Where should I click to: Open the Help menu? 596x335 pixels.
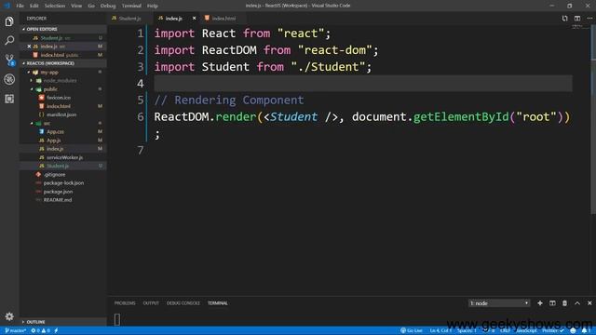pyautogui.click(x=153, y=6)
